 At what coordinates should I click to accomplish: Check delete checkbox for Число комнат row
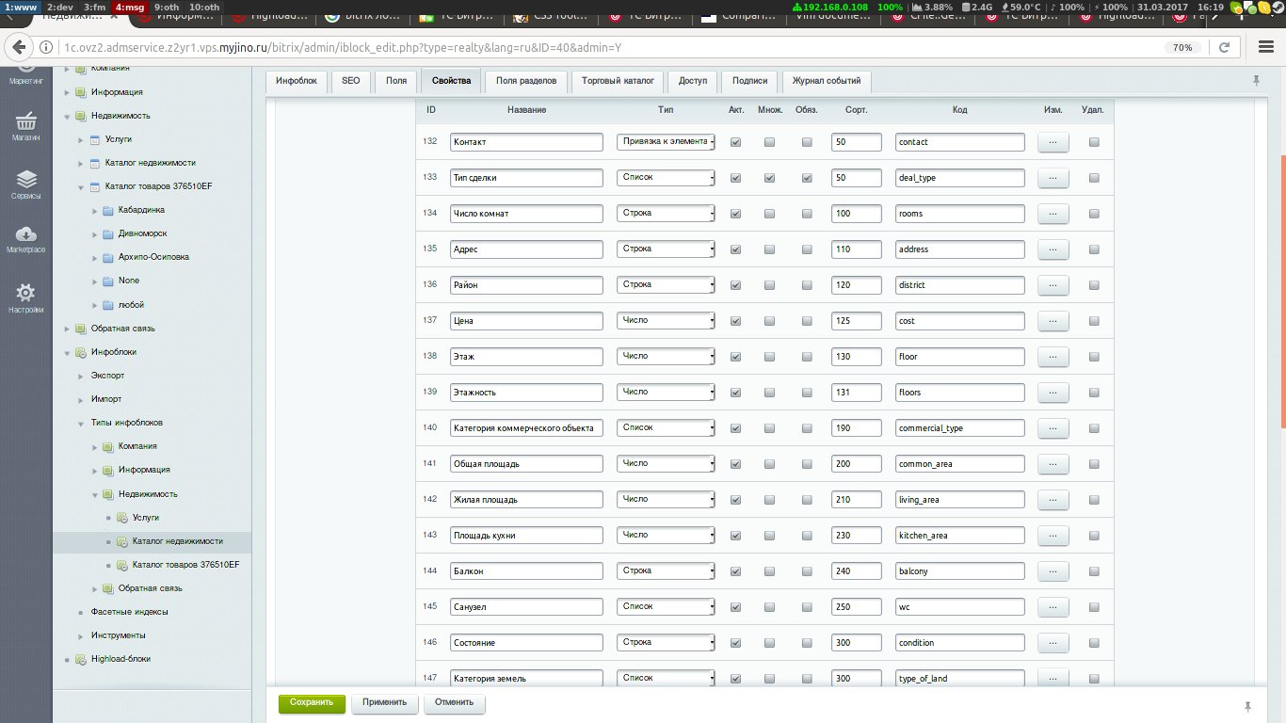1094,214
